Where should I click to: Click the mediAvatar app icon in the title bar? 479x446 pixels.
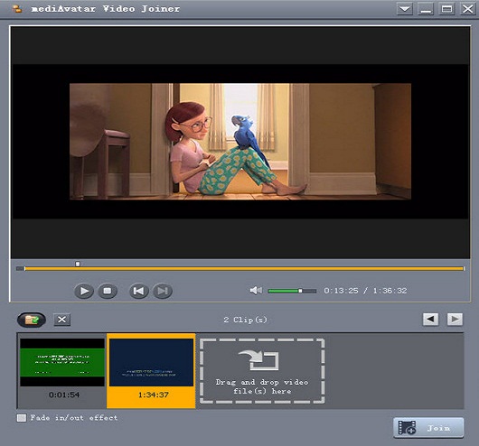point(17,9)
